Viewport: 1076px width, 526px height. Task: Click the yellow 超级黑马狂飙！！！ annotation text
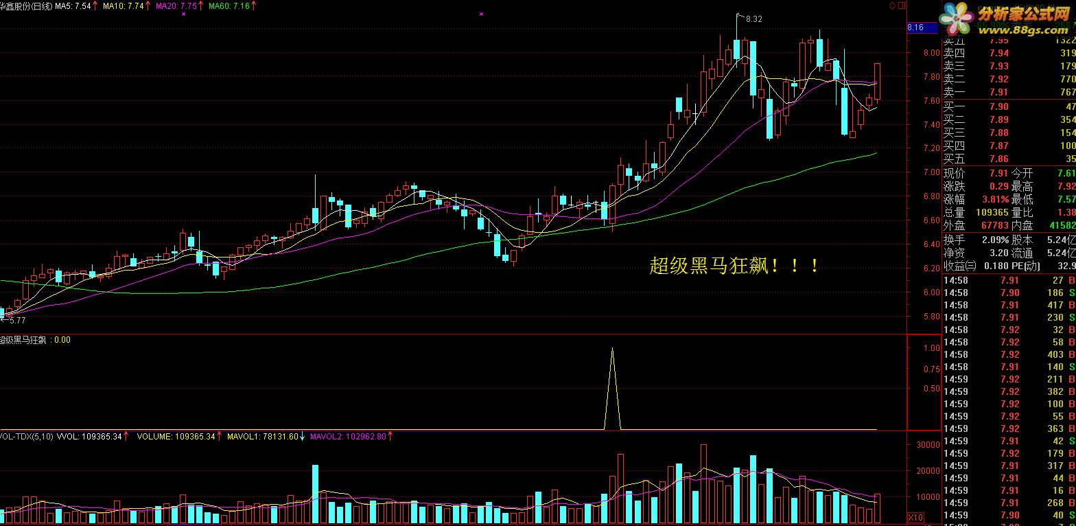pyautogui.click(x=734, y=266)
